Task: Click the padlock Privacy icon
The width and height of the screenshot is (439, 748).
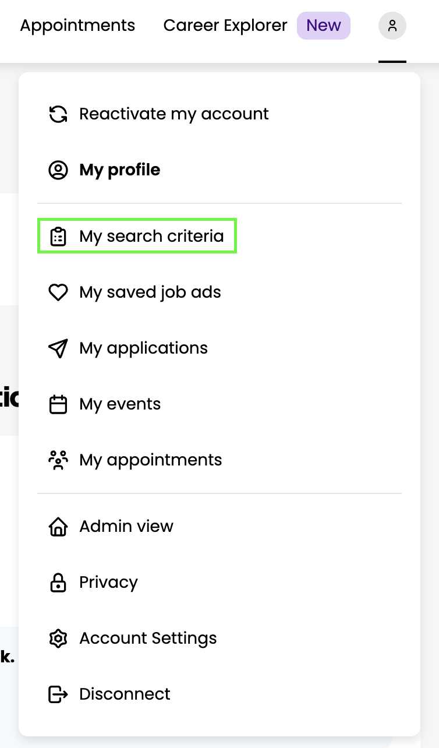Action: click(58, 582)
